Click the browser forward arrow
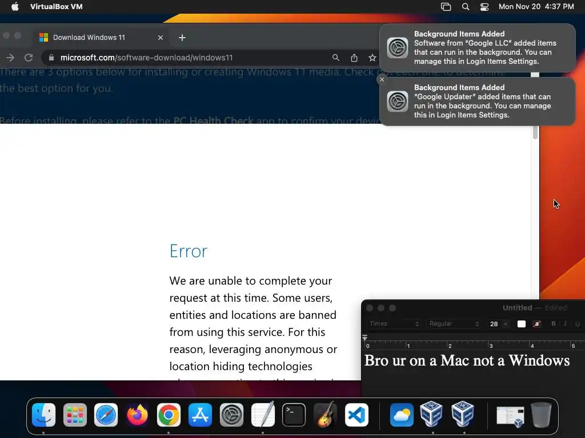 [10, 58]
